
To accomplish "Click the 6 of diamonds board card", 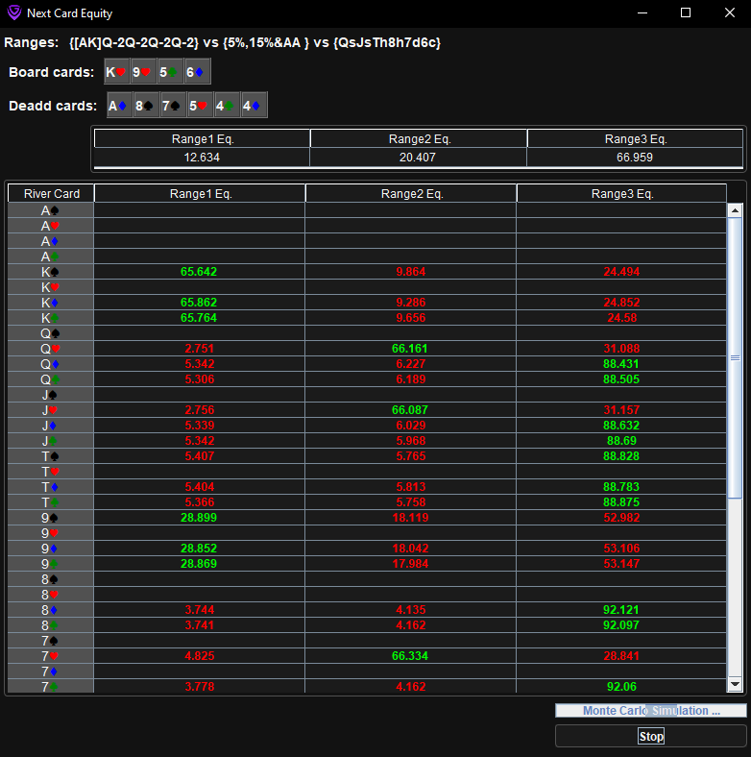I will (197, 72).
